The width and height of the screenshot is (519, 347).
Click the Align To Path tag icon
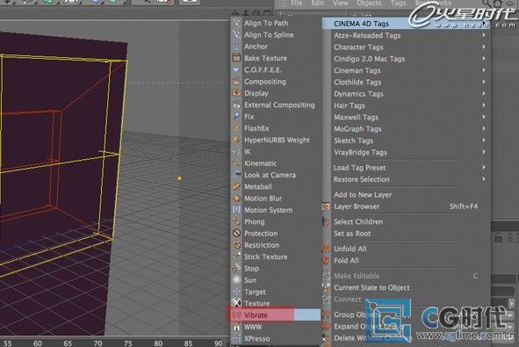pyautogui.click(x=236, y=23)
